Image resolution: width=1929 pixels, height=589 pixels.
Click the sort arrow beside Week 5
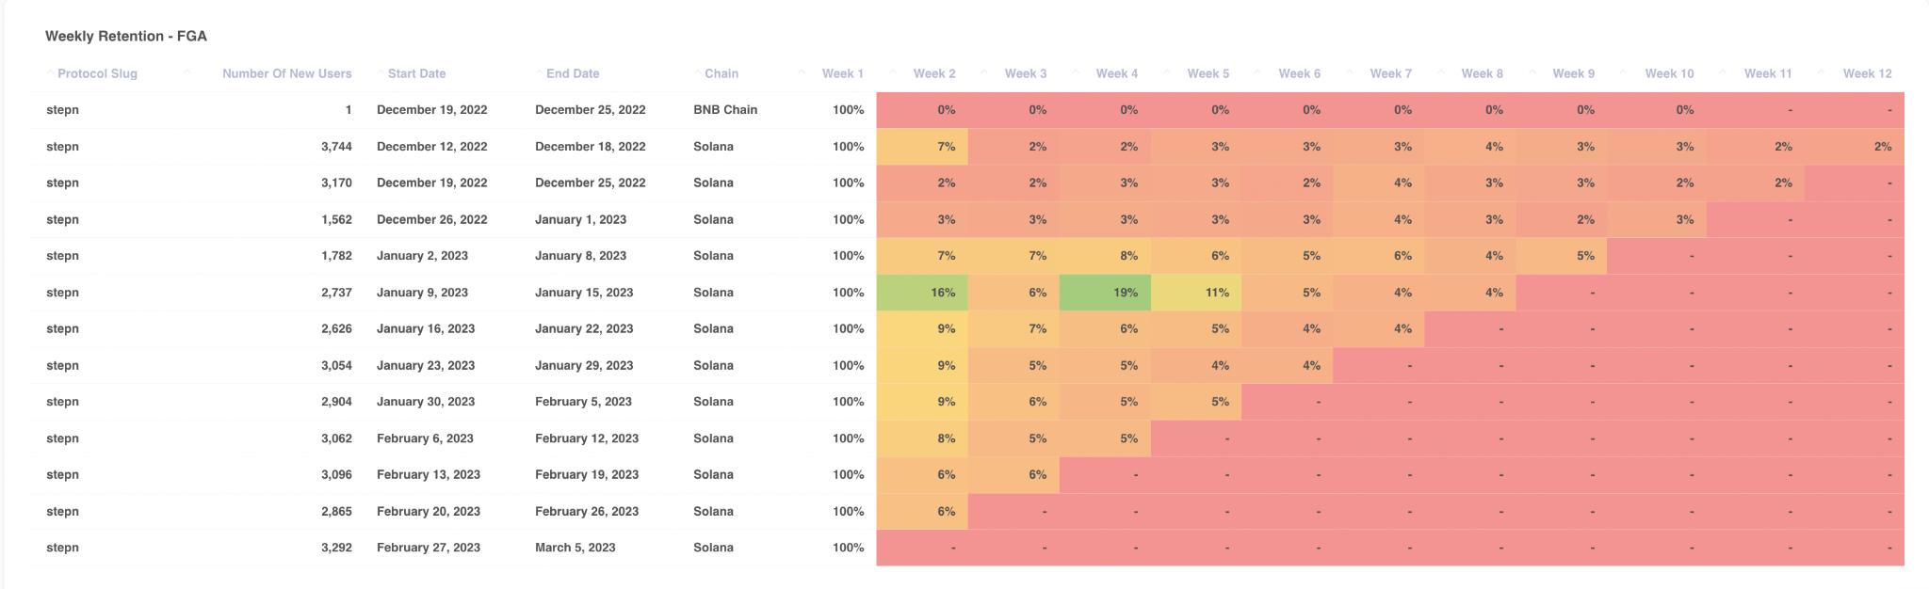(1166, 73)
